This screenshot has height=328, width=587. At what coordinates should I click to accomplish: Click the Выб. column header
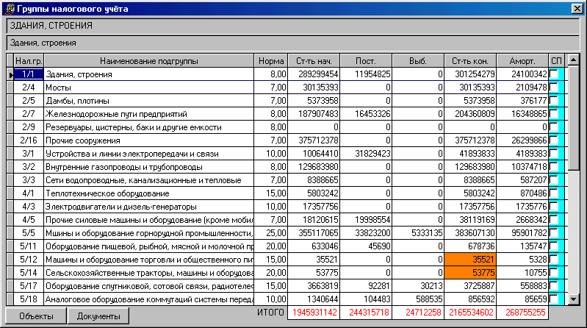[x=418, y=61]
